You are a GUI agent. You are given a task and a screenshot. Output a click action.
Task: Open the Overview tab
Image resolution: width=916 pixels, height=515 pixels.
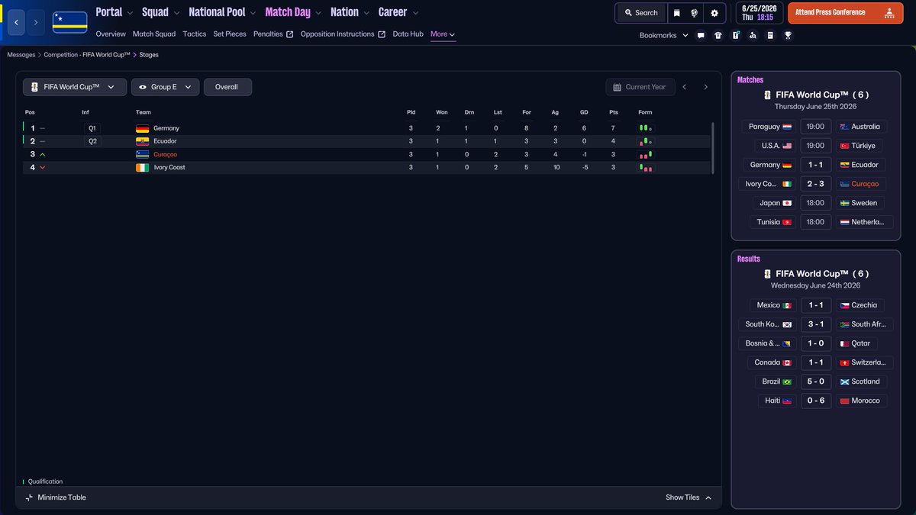click(x=111, y=34)
